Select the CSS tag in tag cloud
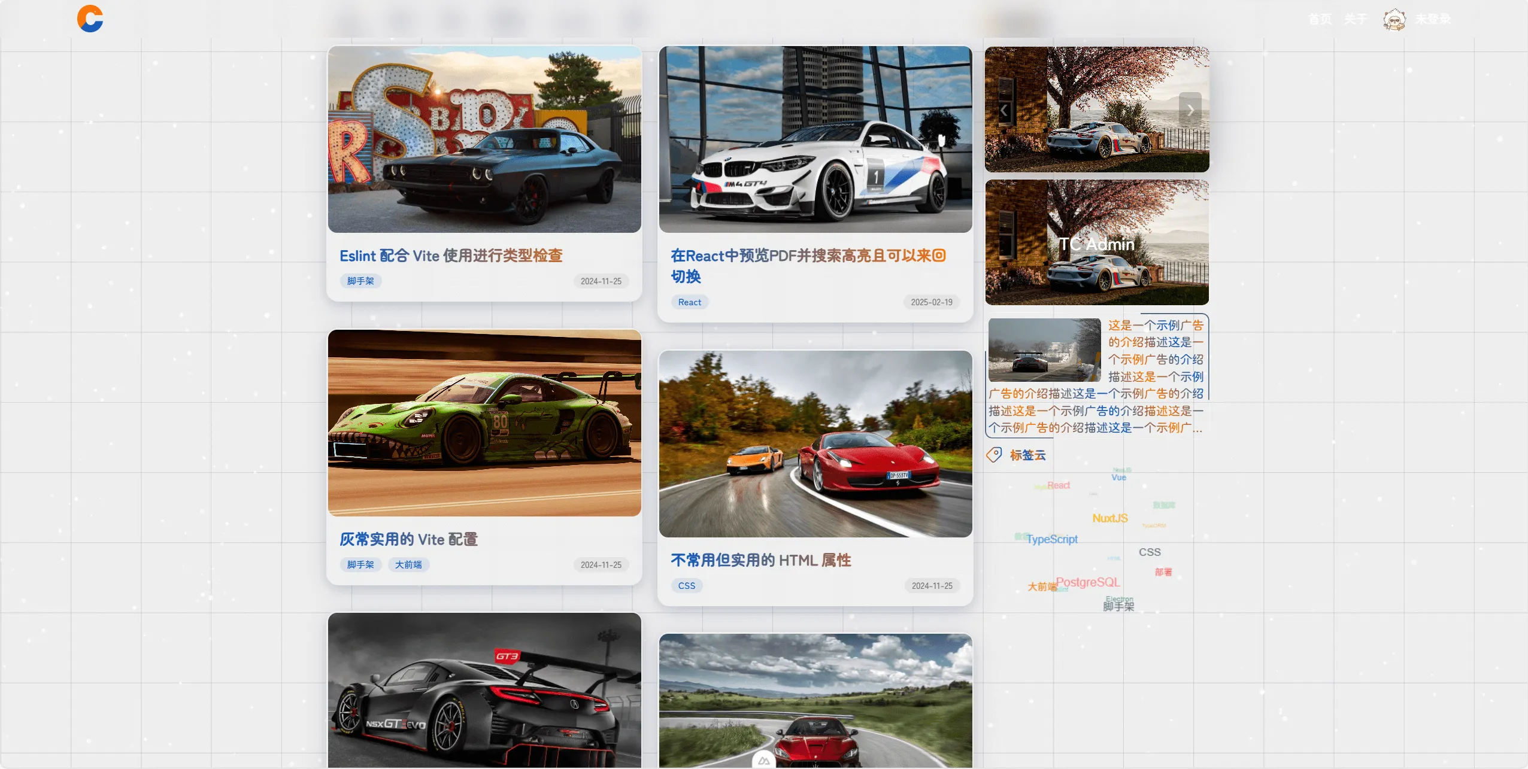 tap(1150, 552)
